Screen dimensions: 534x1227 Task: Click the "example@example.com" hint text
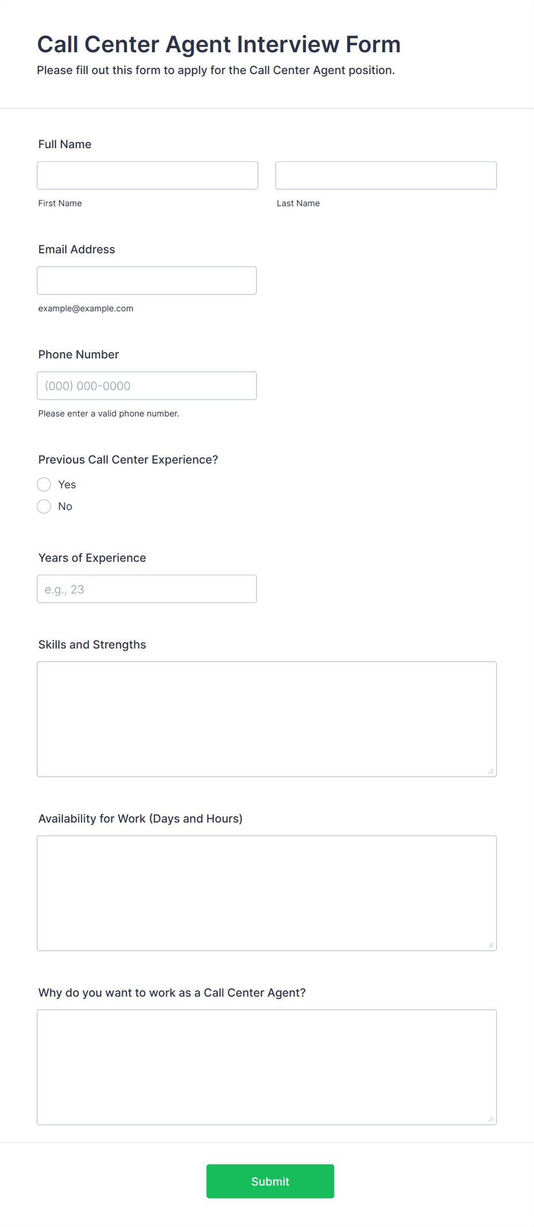point(86,308)
